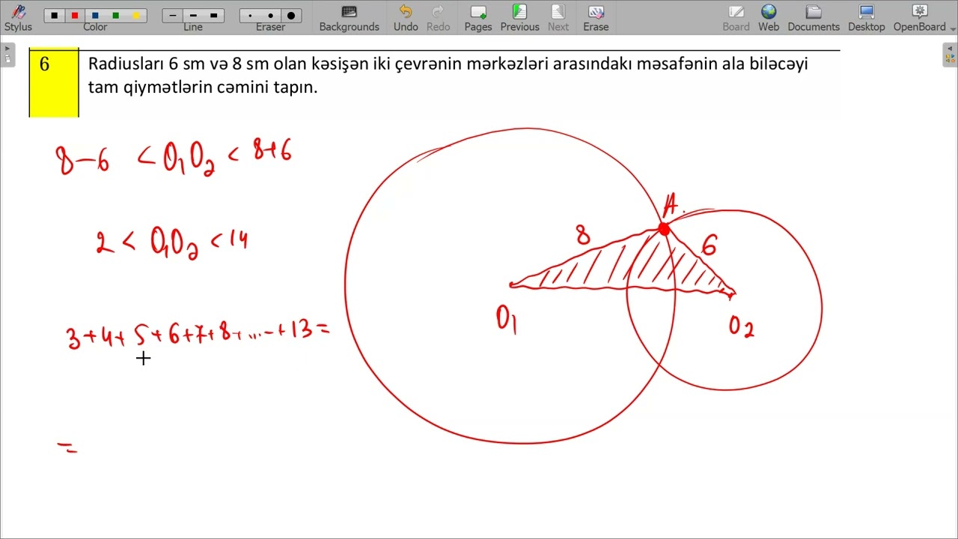This screenshot has width=958, height=539.
Task: Select the Stylus tool
Action: coord(18,18)
